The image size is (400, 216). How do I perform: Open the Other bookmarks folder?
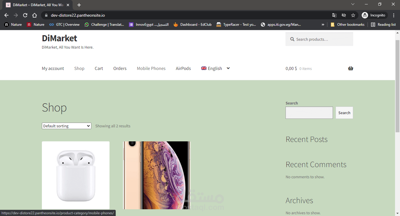click(x=347, y=25)
